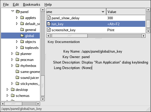The height and width of the screenshot is (112, 151).
Task: Click the string icon beside screenshot_key
Action: (49, 30)
